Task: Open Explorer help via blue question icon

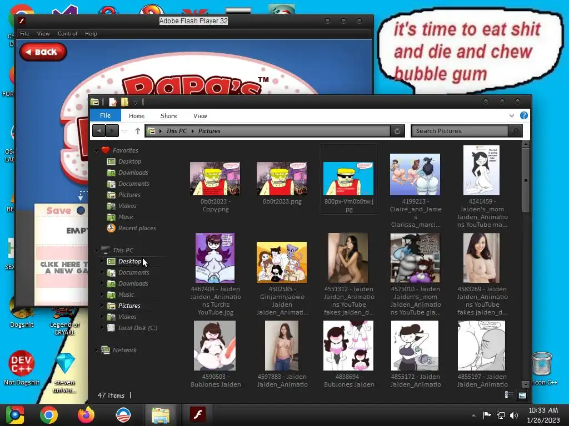Action: [x=523, y=115]
